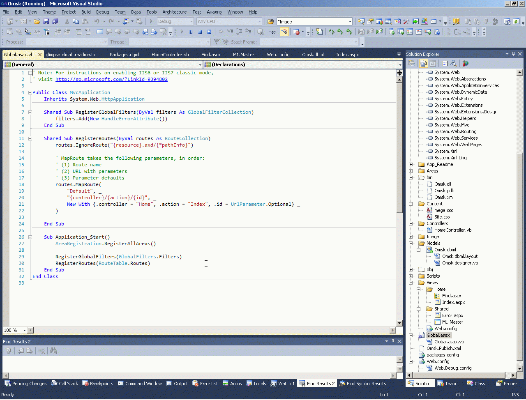The width and height of the screenshot is (526, 400).
Task: Click the View Class Diagram icon
Action: point(454,63)
